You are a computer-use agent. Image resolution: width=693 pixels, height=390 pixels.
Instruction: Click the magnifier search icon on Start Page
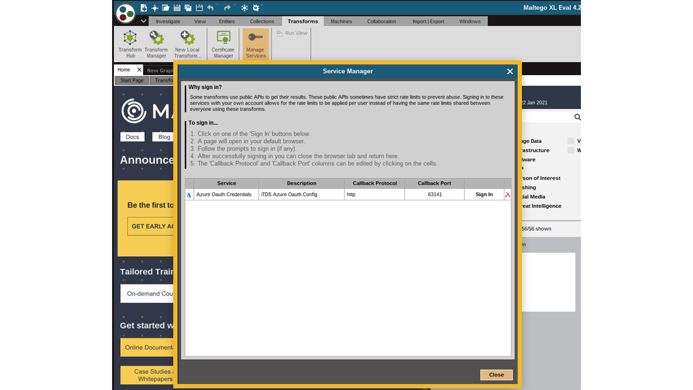pyautogui.click(x=577, y=117)
